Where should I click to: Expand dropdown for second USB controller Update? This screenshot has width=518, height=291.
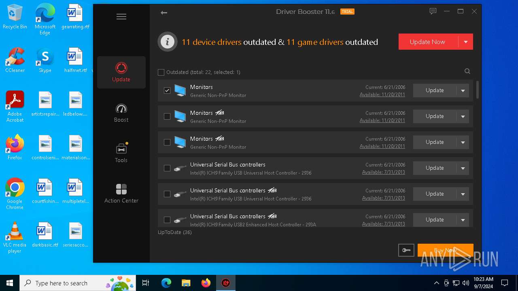(463, 194)
